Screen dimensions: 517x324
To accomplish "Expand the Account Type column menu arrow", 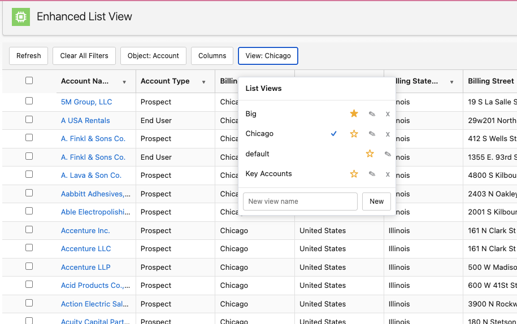I will (x=203, y=82).
